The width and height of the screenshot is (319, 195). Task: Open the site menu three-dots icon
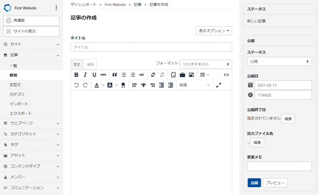tap(56, 8)
